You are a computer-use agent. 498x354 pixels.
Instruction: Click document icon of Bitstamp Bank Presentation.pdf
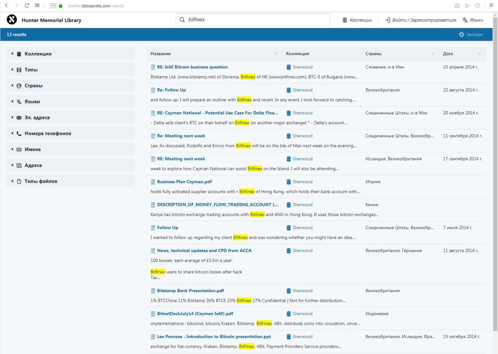pyautogui.click(x=153, y=291)
